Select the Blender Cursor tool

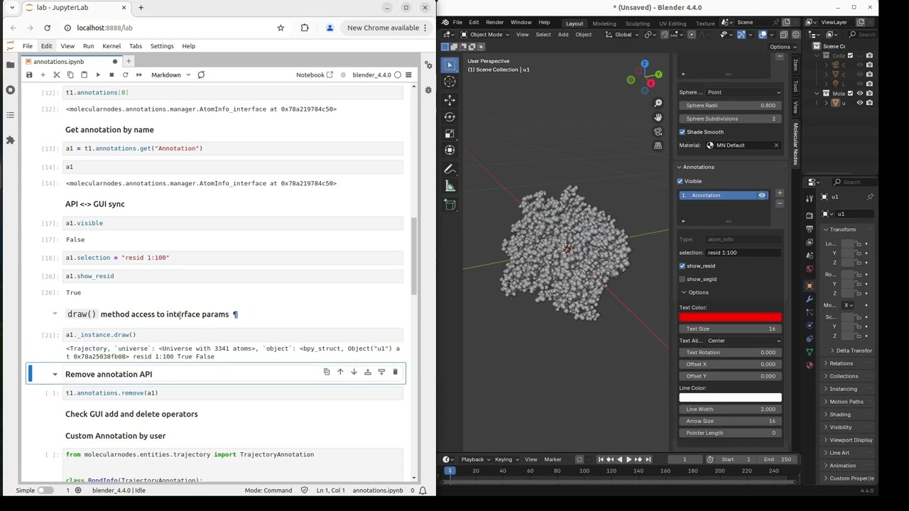tap(450, 82)
